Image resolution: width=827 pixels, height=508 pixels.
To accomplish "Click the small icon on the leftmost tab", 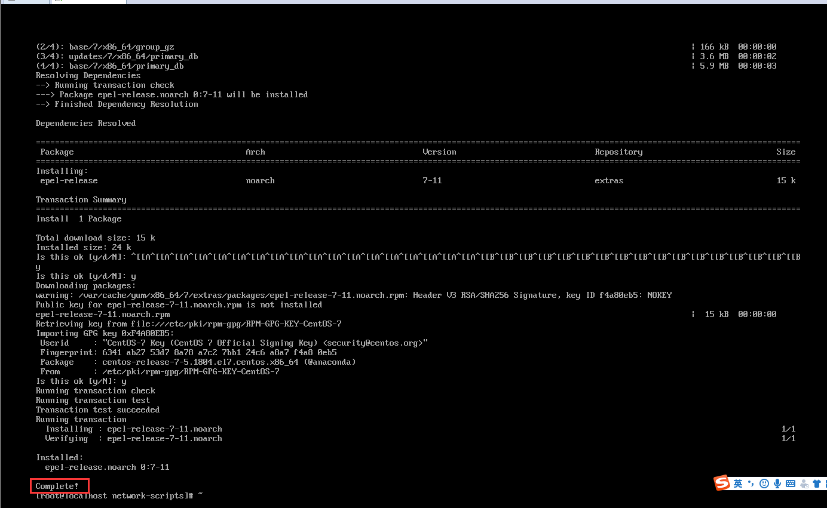I will [11, 2].
